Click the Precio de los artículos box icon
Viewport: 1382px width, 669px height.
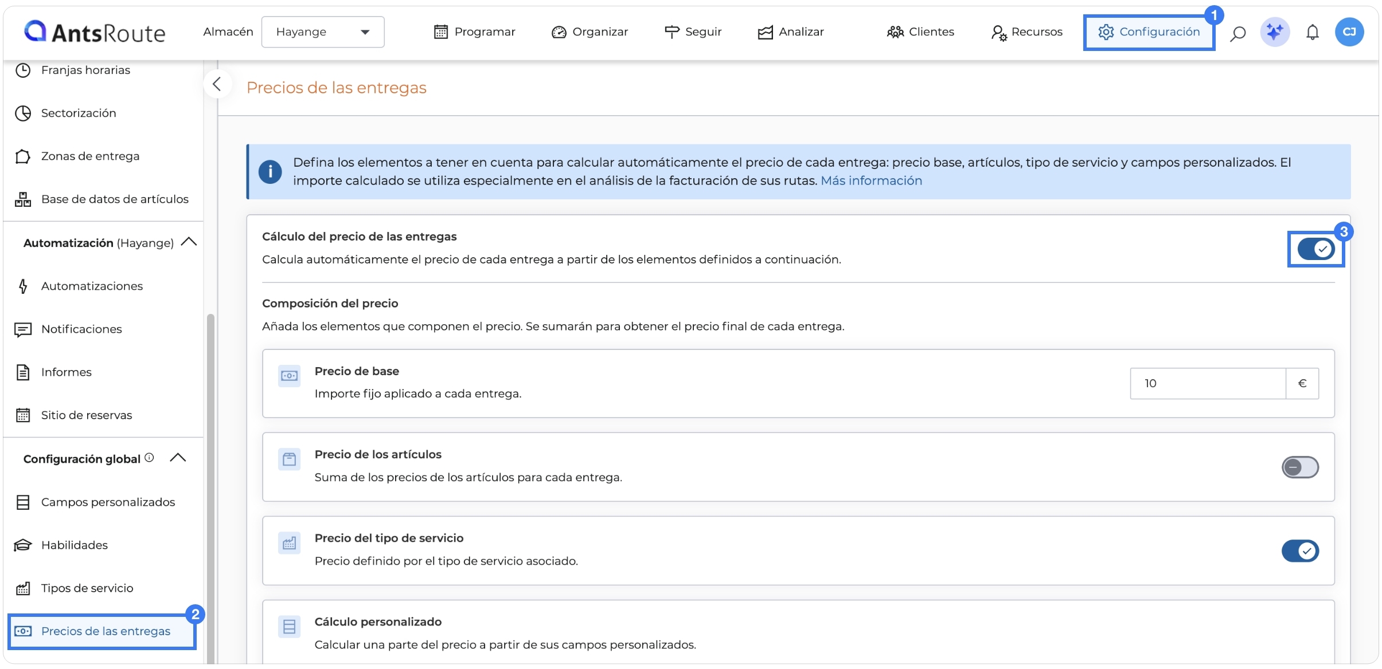pos(289,459)
